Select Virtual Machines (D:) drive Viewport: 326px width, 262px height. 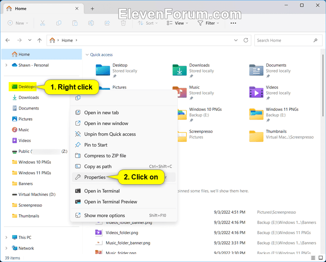coord(33,195)
